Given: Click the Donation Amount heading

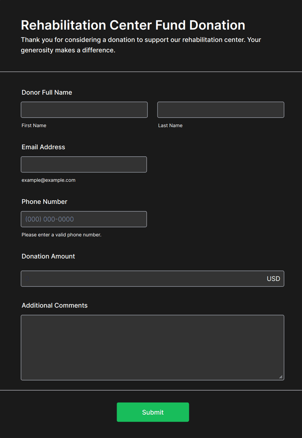Looking at the screenshot, I should (x=48, y=256).
